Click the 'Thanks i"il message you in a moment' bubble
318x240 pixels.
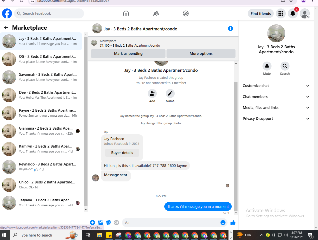(x=198, y=206)
